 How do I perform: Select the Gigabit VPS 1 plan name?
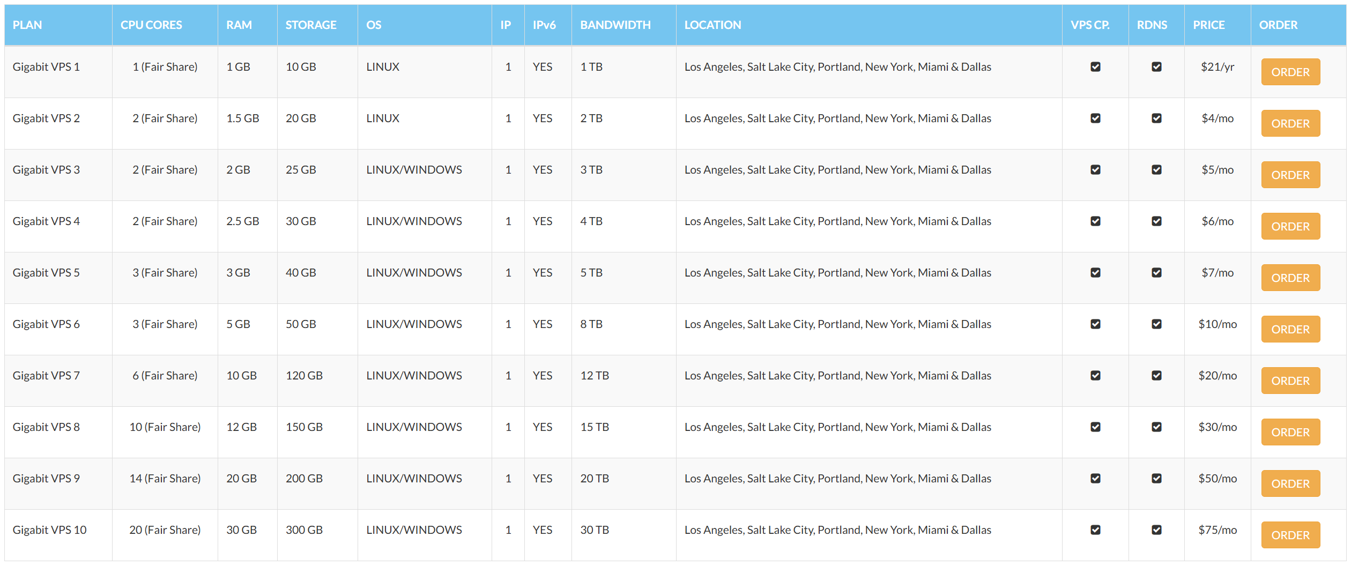pyautogui.click(x=46, y=66)
